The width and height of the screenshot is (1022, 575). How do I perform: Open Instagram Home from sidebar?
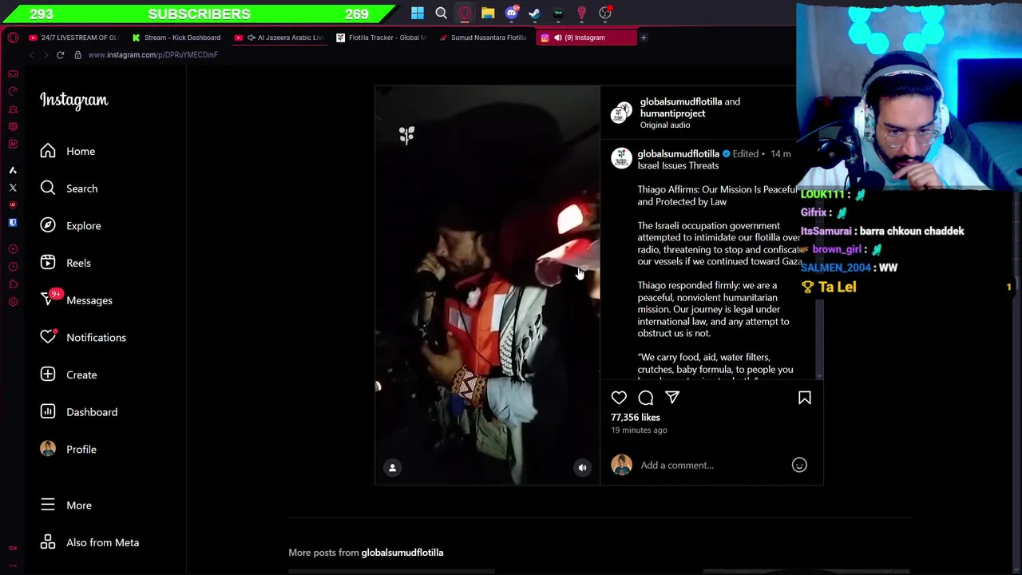(68, 151)
